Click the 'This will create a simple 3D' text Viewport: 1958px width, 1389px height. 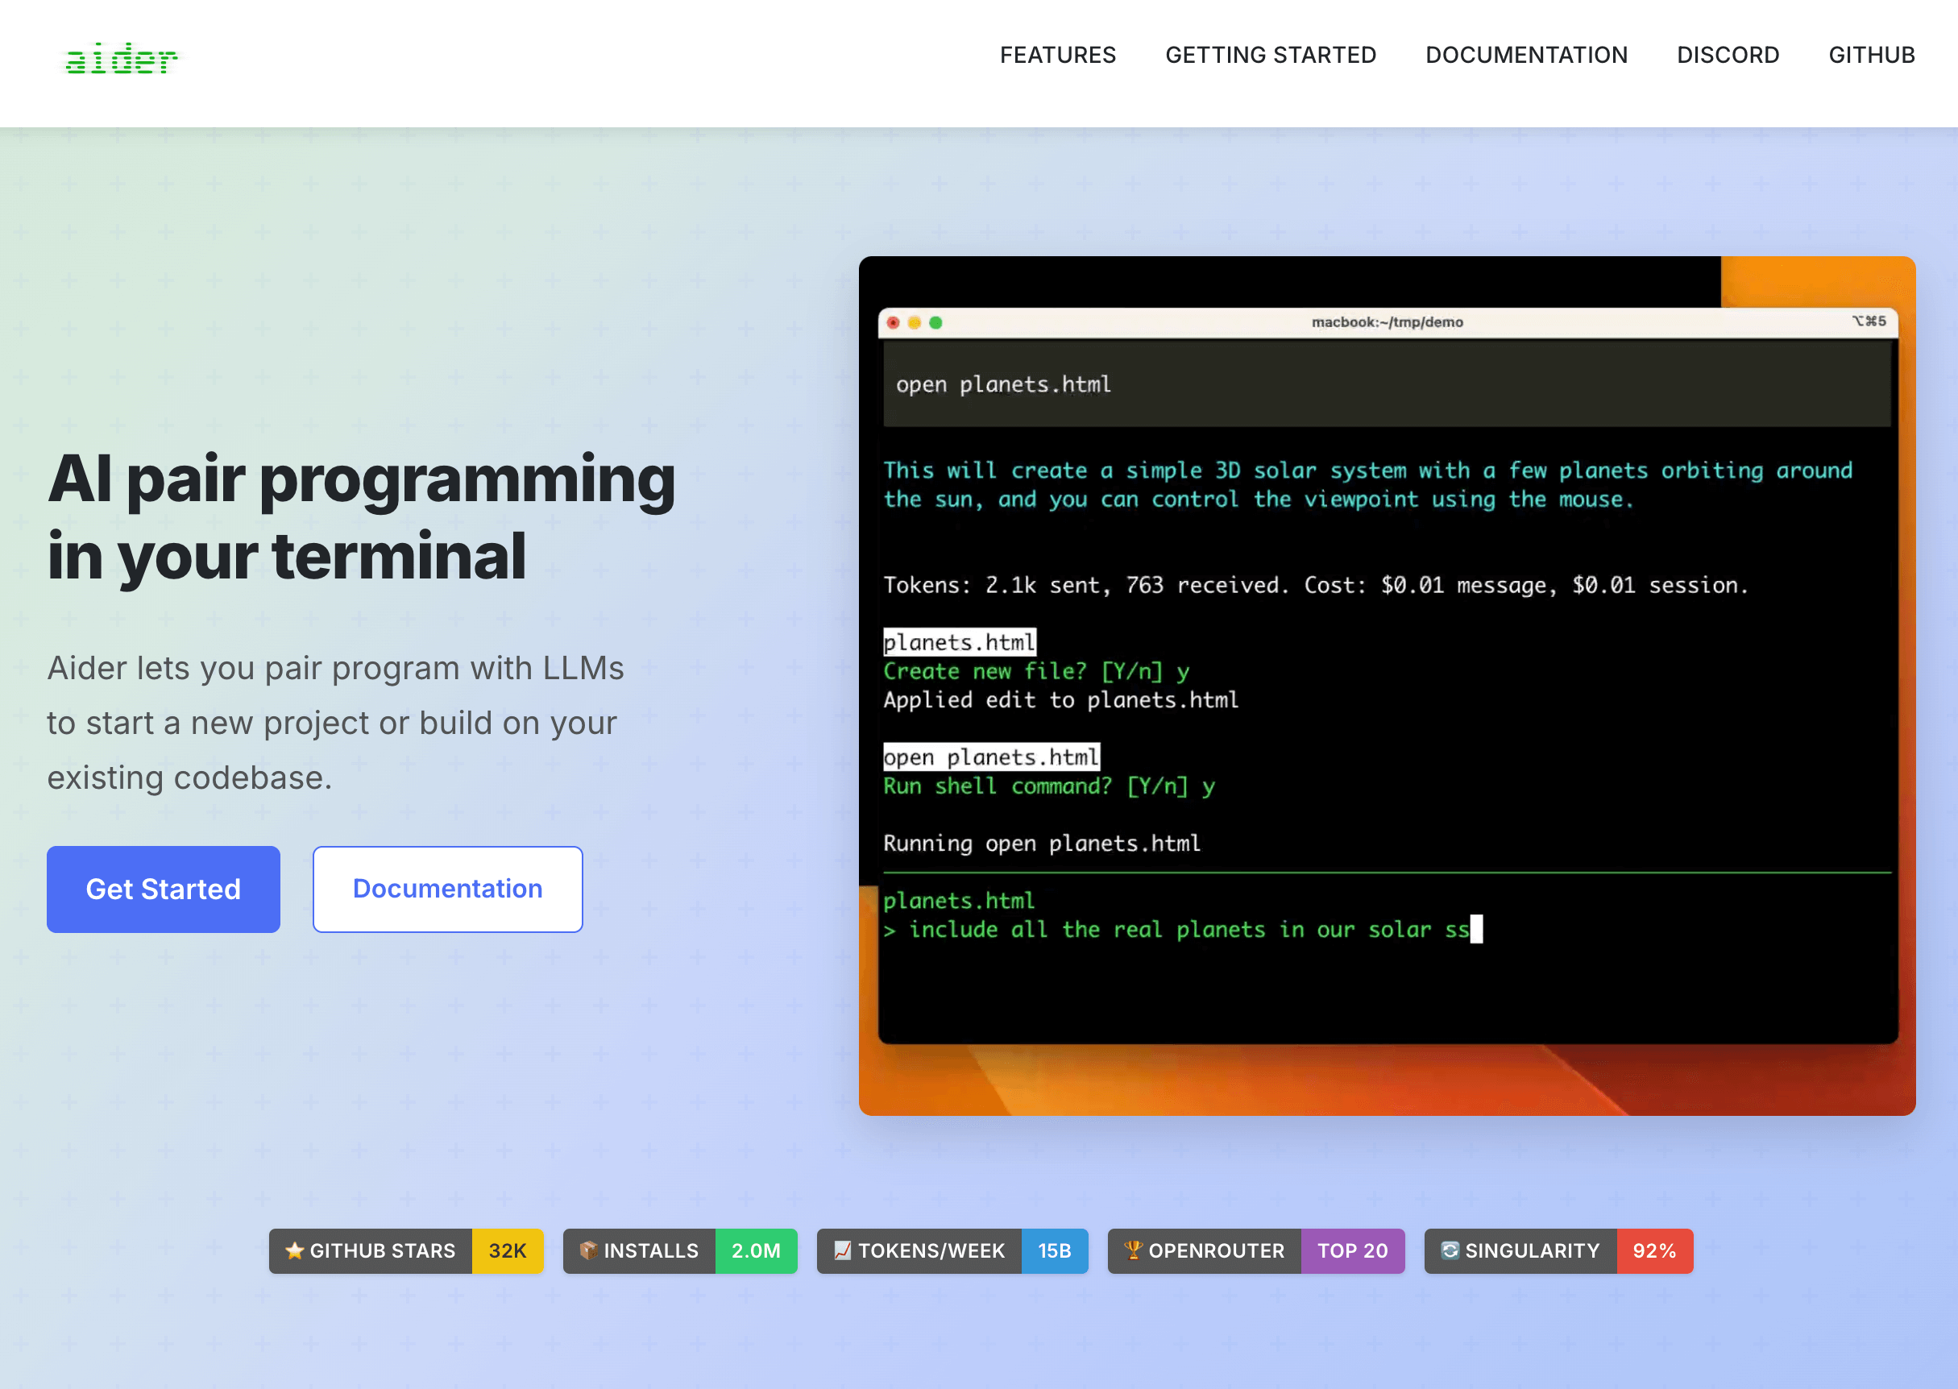pos(1367,485)
